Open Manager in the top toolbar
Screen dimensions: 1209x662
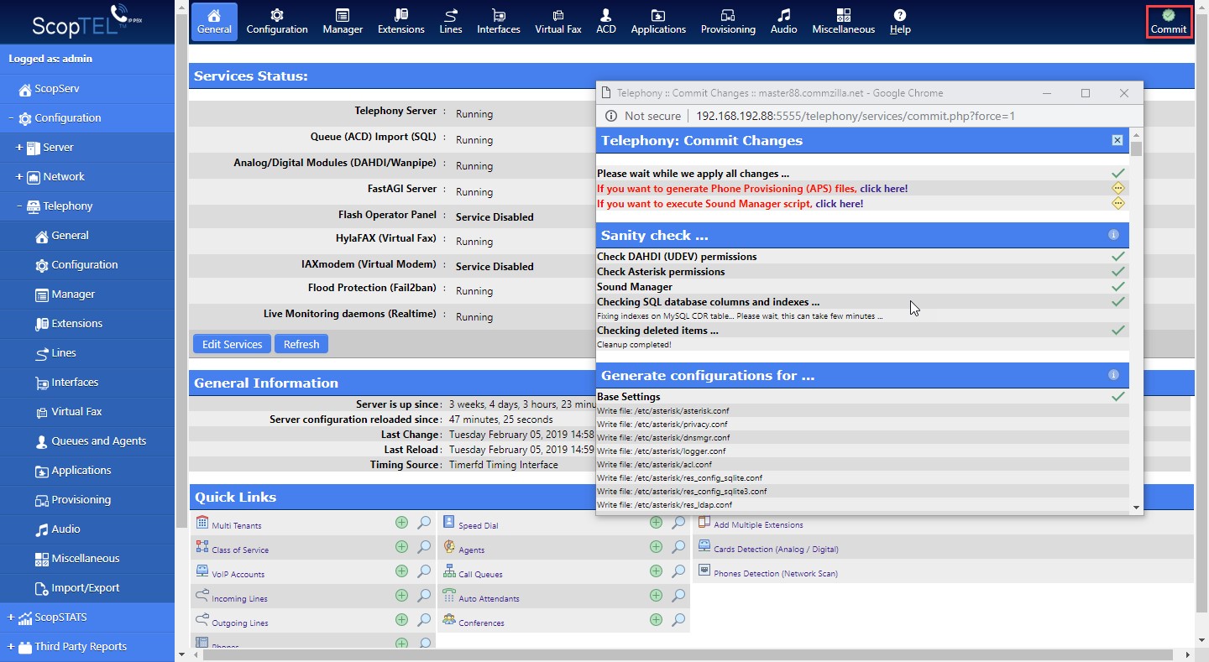[343, 22]
